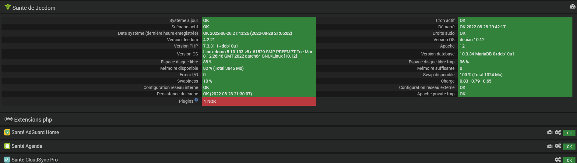Click the medkit icon for Agenda
The width and height of the screenshot is (577, 163).
(550, 146)
